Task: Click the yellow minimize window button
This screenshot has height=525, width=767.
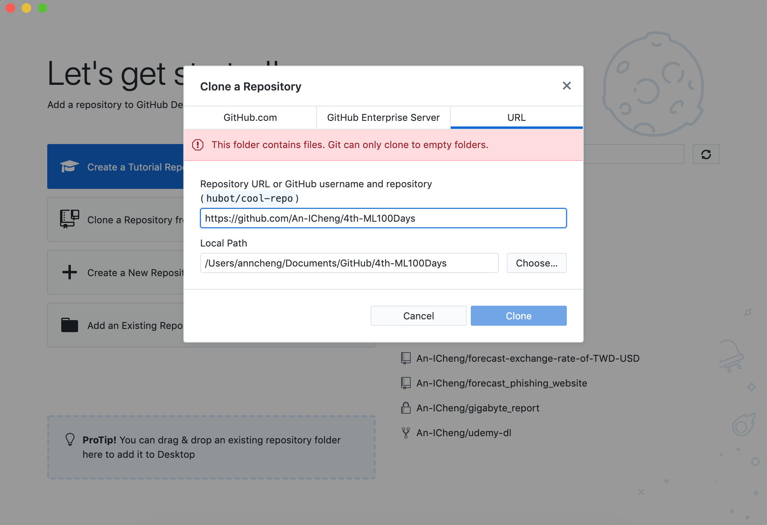Action: pyautogui.click(x=26, y=8)
